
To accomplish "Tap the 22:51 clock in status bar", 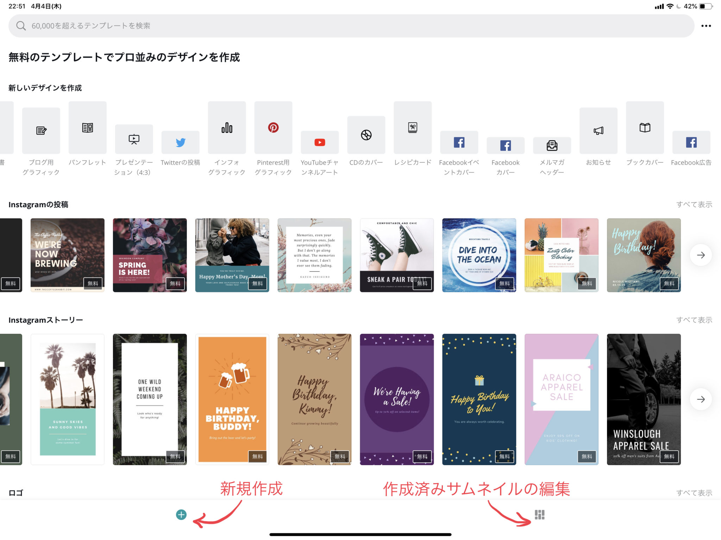I will click(17, 6).
